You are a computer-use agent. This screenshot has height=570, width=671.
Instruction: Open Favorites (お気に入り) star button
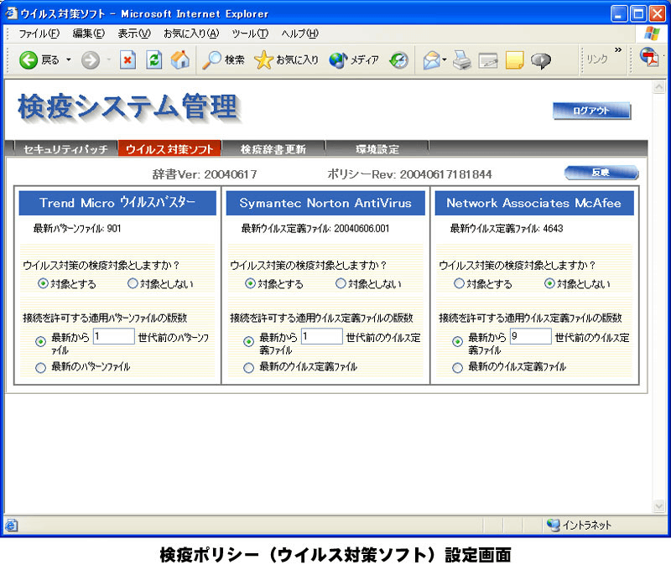286,60
